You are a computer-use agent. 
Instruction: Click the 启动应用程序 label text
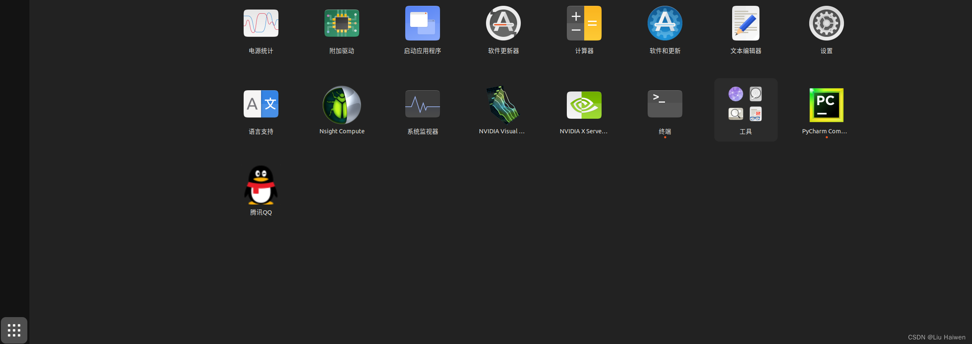423,51
